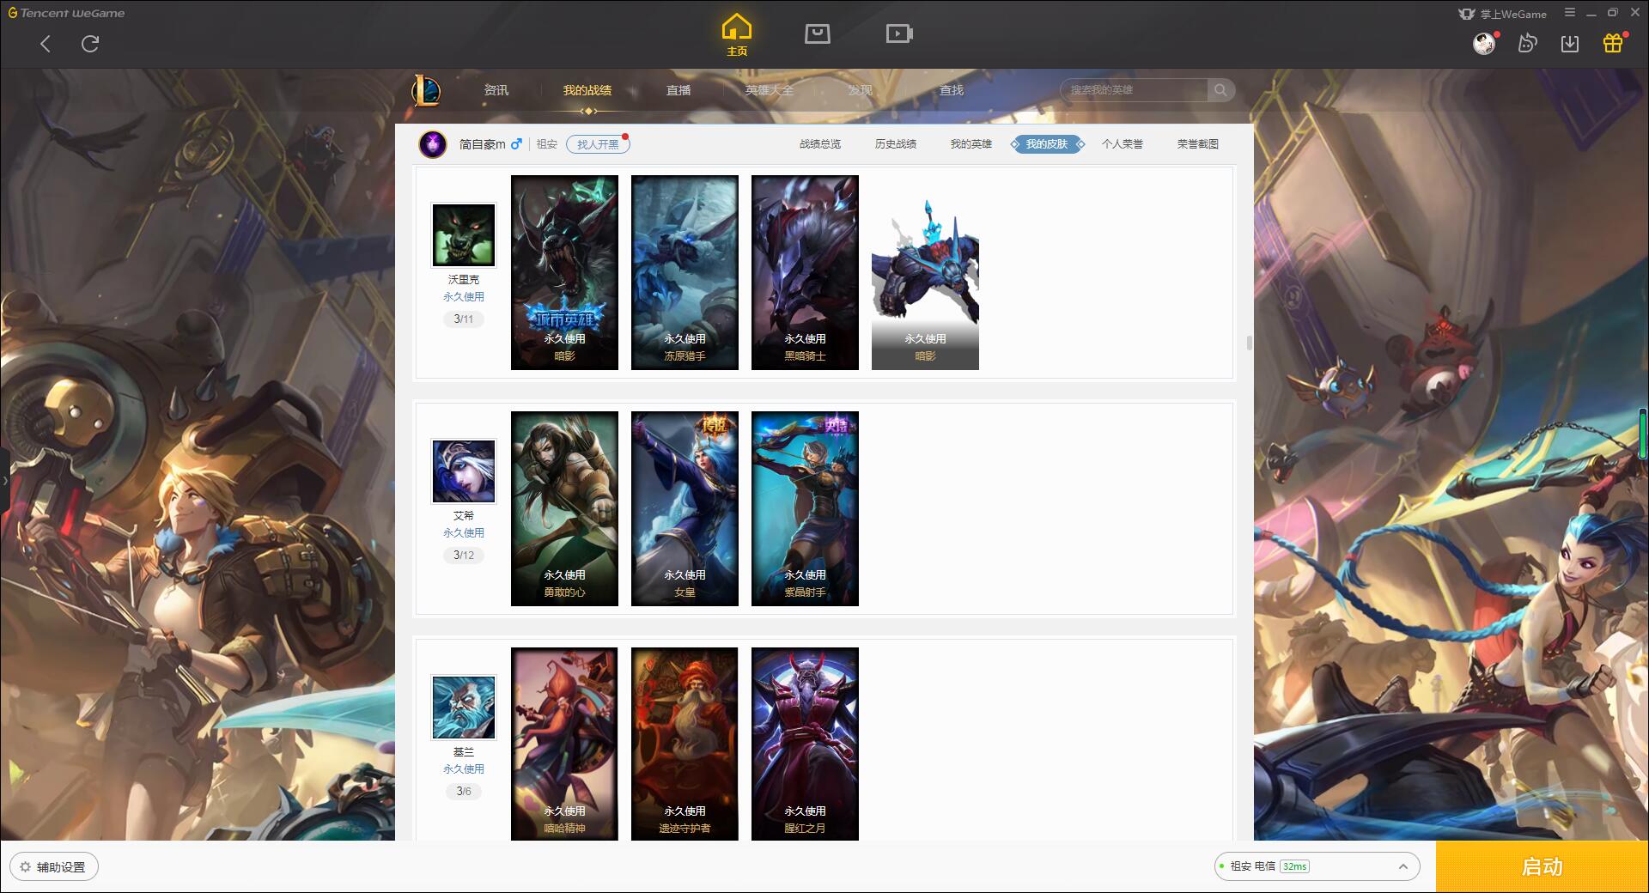Open the home 主页 icon

(737, 35)
